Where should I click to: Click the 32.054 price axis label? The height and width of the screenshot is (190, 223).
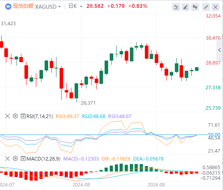213,16
